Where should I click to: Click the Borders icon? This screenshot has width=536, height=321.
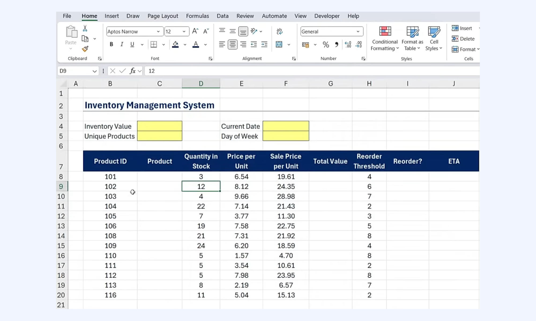(154, 44)
